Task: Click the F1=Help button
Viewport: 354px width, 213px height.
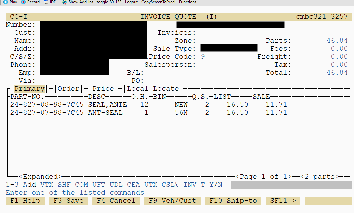Action: coord(25,201)
